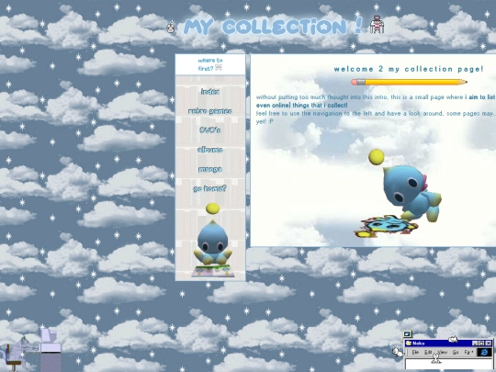
Task: Open the File menu in Neko window
Action: point(415,352)
